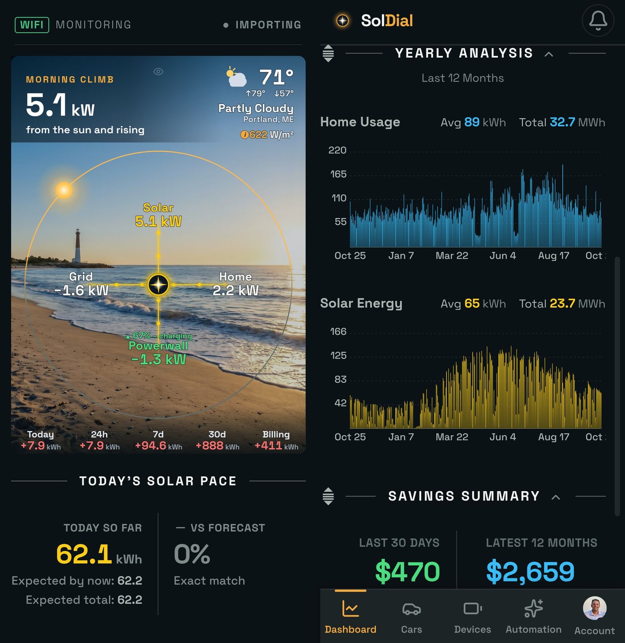This screenshot has width=625, height=643.
Task: Open the Cars tab
Action: point(411,617)
